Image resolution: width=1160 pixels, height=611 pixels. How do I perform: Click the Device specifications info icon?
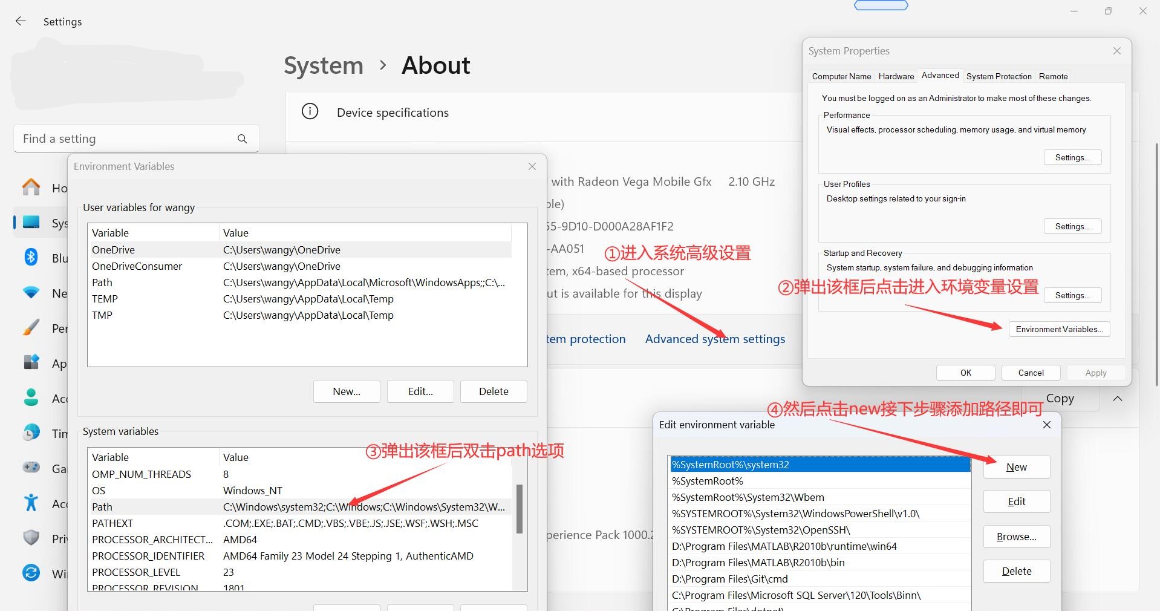(x=310, y=112)
